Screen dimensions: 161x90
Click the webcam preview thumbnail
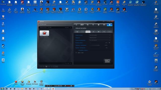point(107,61)
